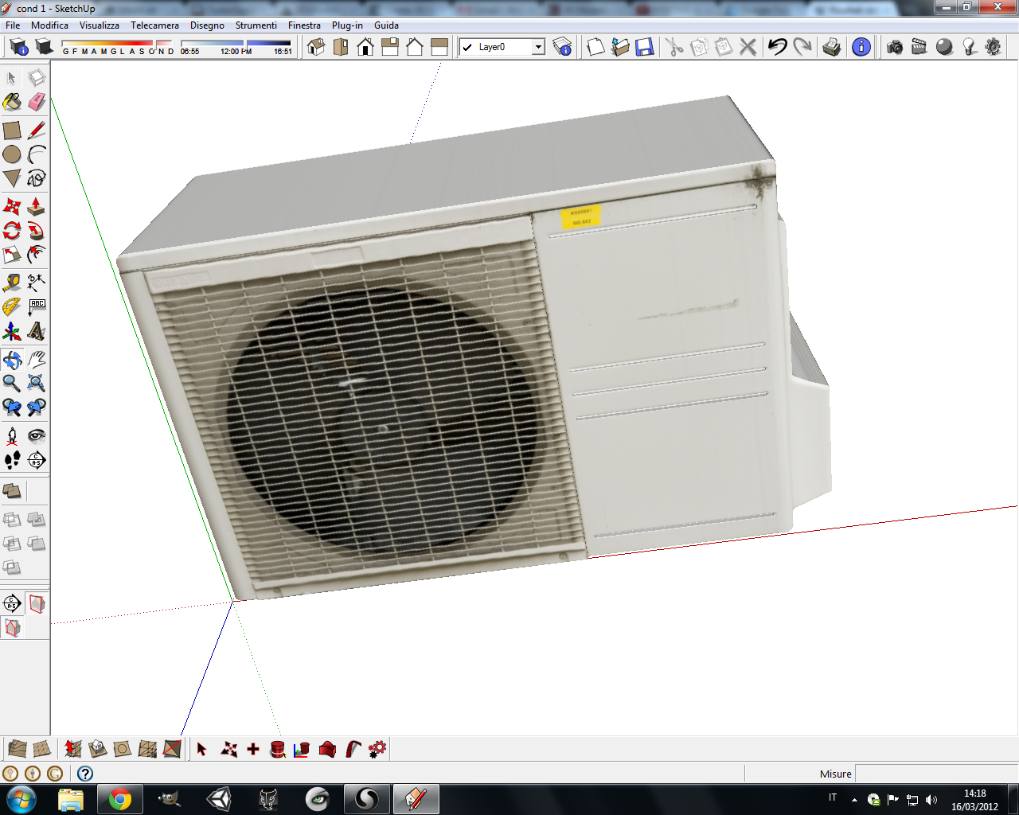Screen dimensions: 1019x815
Task: Open the File menu
Action: [x=13, y=25]
